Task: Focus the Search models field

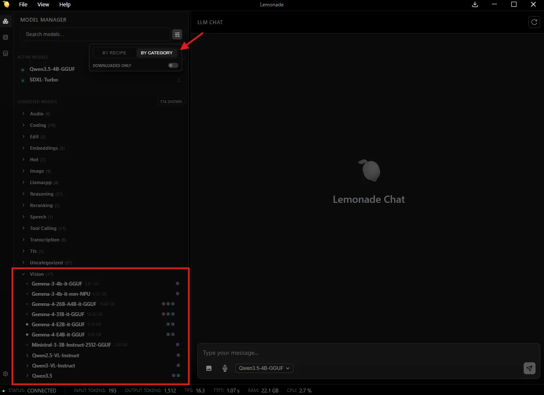Action: coord(95,34)
